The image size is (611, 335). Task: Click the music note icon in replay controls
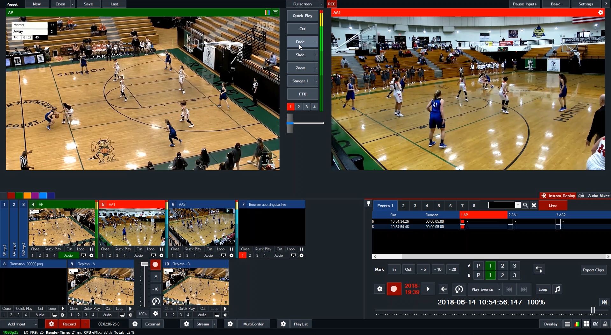click(x=557, y=289)
